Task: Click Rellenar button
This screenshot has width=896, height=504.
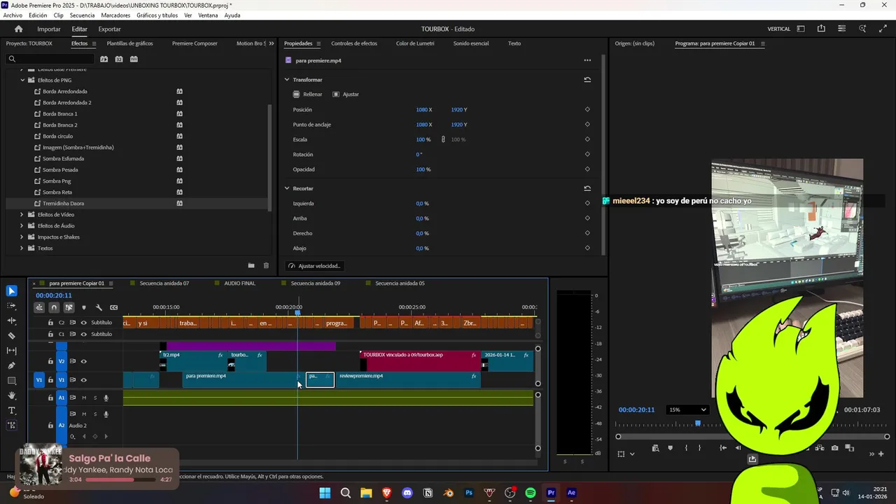Action: click(x=308, y=94)
